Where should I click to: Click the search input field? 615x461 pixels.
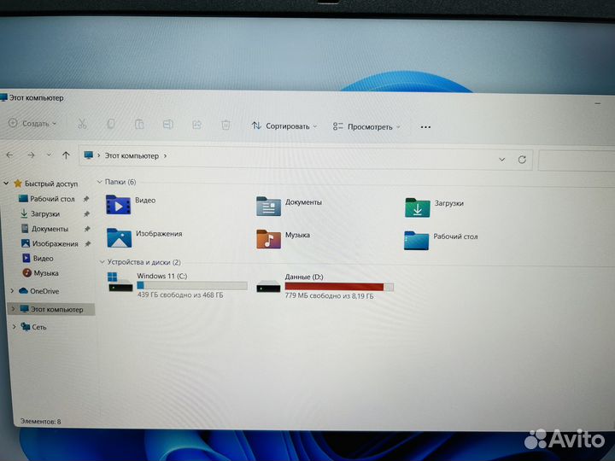click(x=577, y=160)
